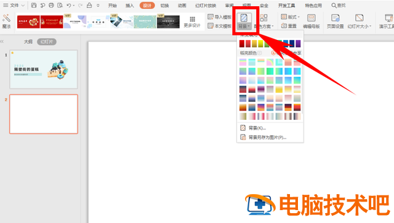
Task: Toggle the 幻灯片 thumbnails view pill
Action: [47, 42]
